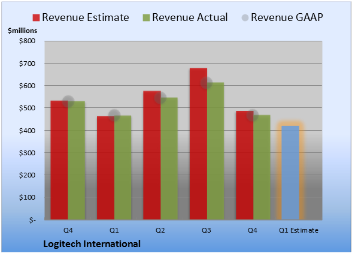Click the GAAP marker on the Q2 bars
The image size is (352, 253).
pyautogui.click(x=160, y=98)
